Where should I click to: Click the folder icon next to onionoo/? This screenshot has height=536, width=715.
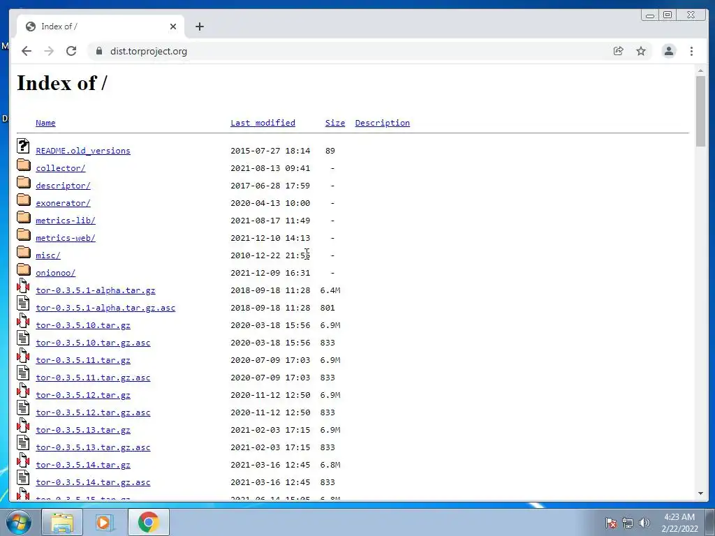point(23,269)
